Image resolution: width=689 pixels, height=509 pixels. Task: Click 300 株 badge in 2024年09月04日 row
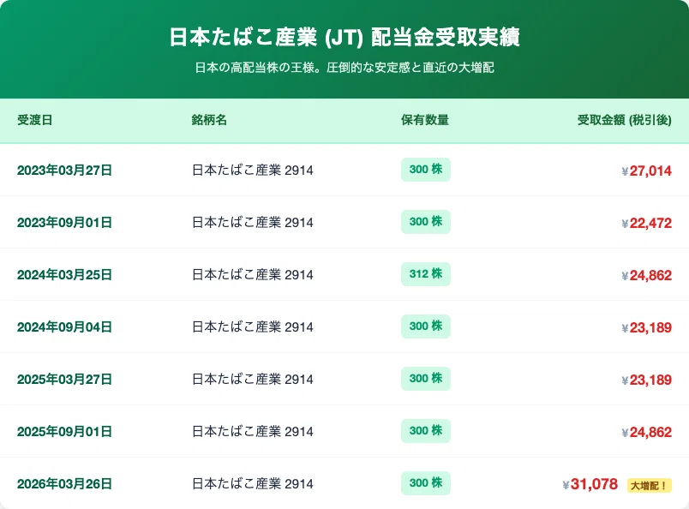[x=426, y=326]
